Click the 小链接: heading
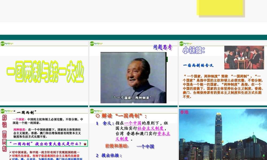Screen dimensions: 267x160 click(194, 50)
